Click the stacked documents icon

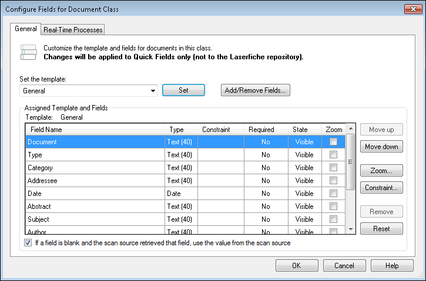pos(28,52)
